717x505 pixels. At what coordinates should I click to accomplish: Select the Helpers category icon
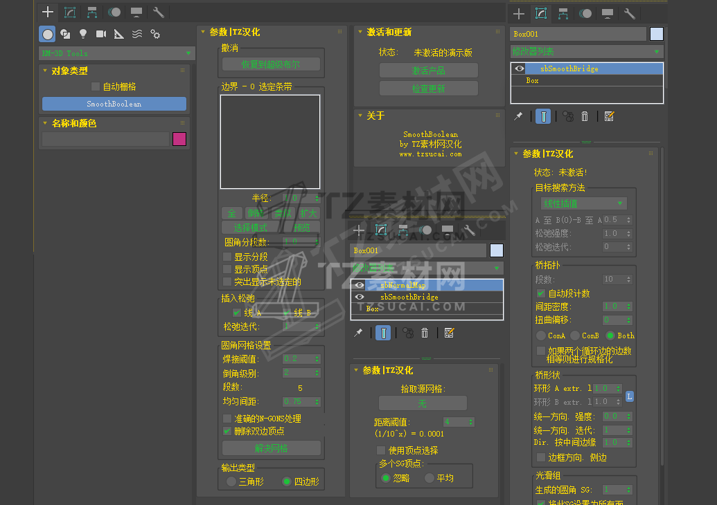pyautogui.click(x=119, y=35)
